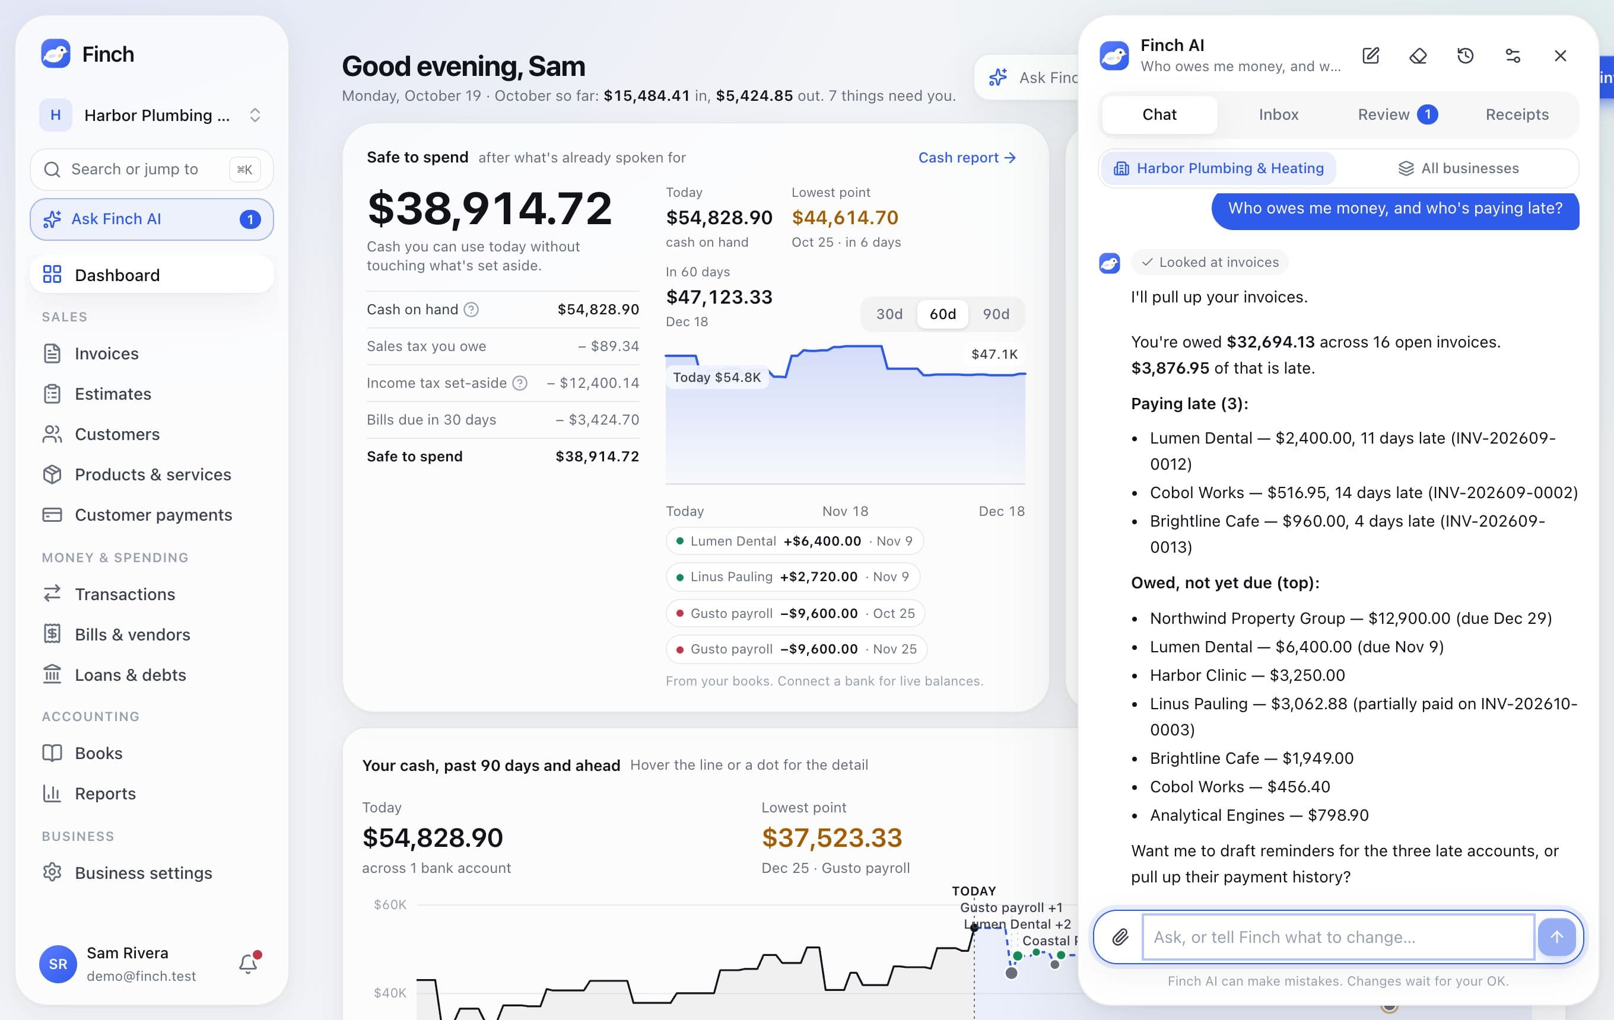Click the send arrow button in chat
Viewport: 1614px width, 1020px height.
tap(1556, 936)
